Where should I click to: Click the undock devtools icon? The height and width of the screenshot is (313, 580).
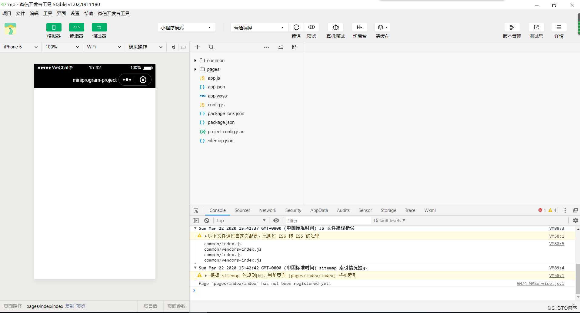click(575, 210)
